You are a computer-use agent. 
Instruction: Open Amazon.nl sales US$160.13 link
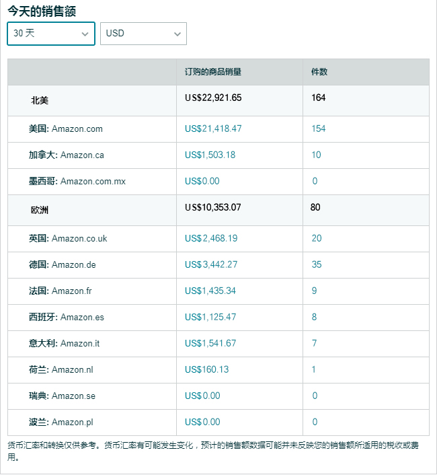point(206,369)
